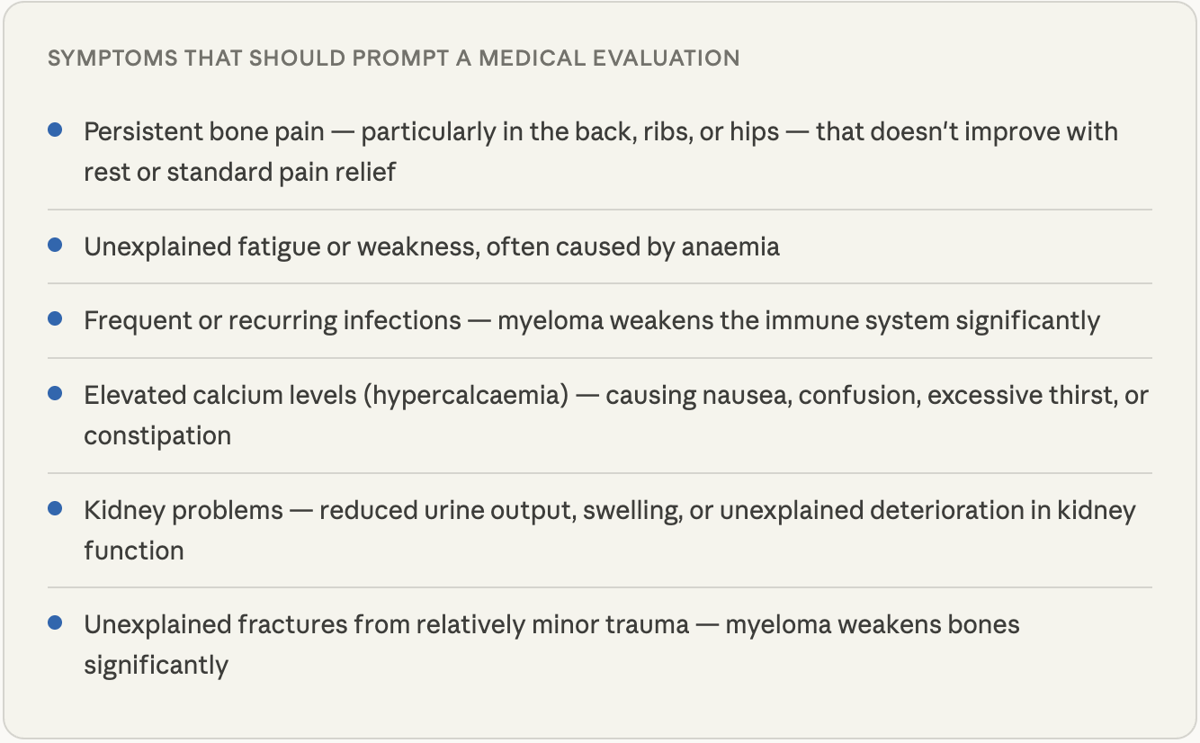Click the phrase 'Persistent bone pain'

pos(204,132)
